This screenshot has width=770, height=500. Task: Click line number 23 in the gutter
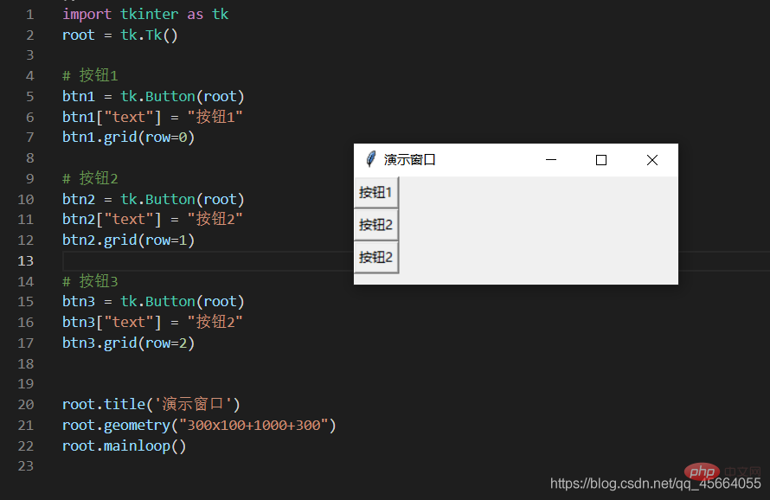[x=26, y=465]
